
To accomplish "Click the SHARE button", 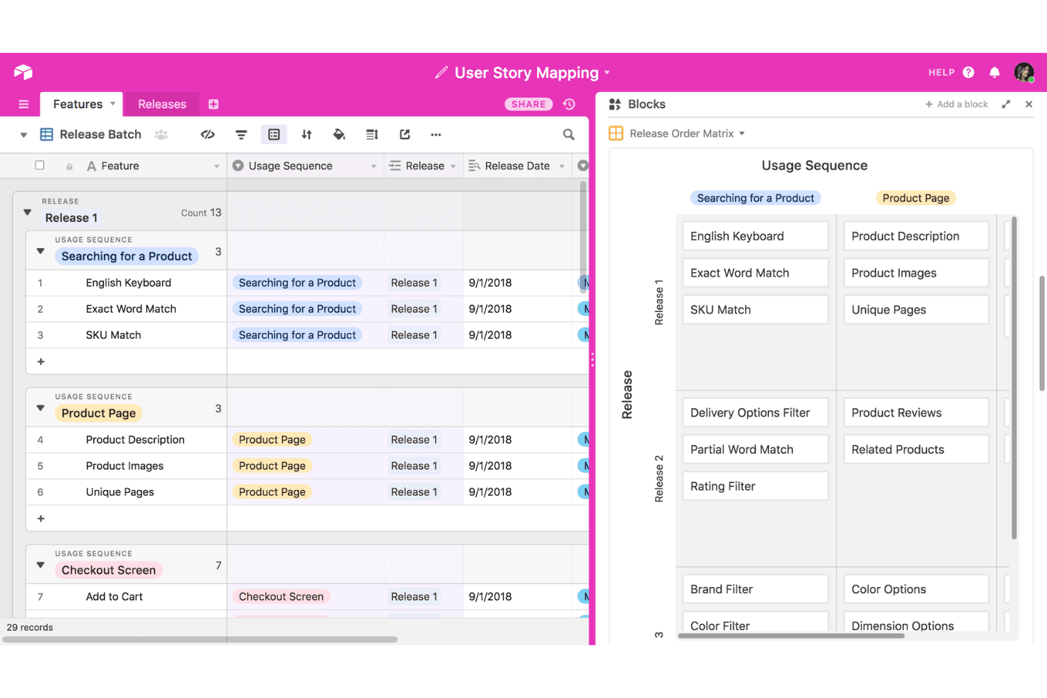I will click(x=528, y=104).
